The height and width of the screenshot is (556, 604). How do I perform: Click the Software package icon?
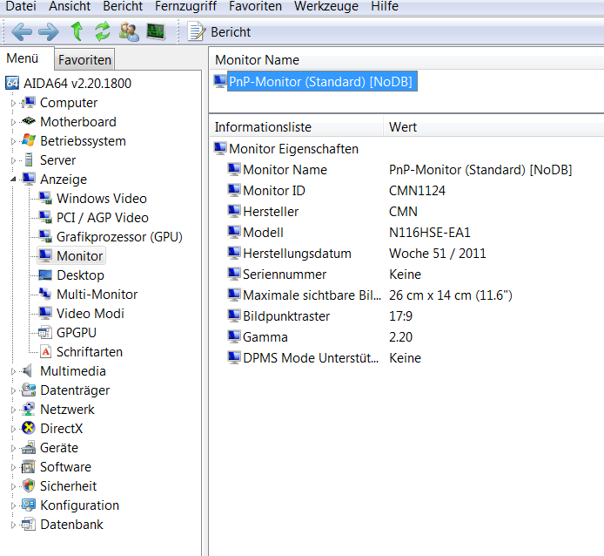[x=29, y=466]
